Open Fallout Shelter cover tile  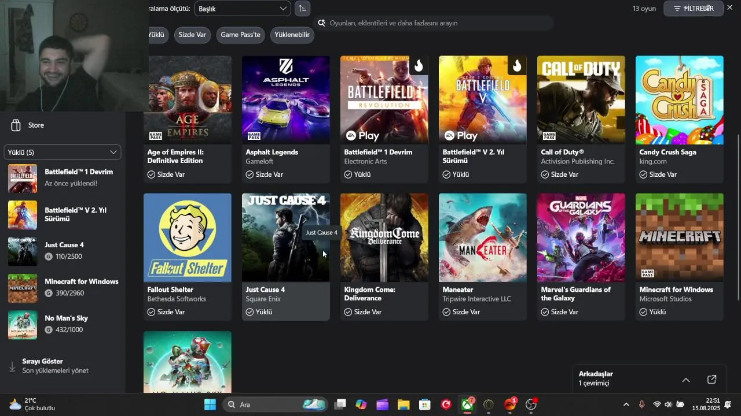188,237
